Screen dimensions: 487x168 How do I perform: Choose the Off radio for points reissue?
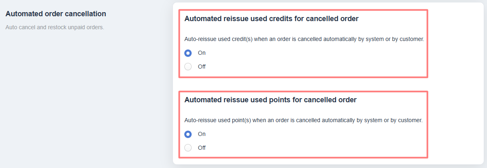[x=188, y=148]
